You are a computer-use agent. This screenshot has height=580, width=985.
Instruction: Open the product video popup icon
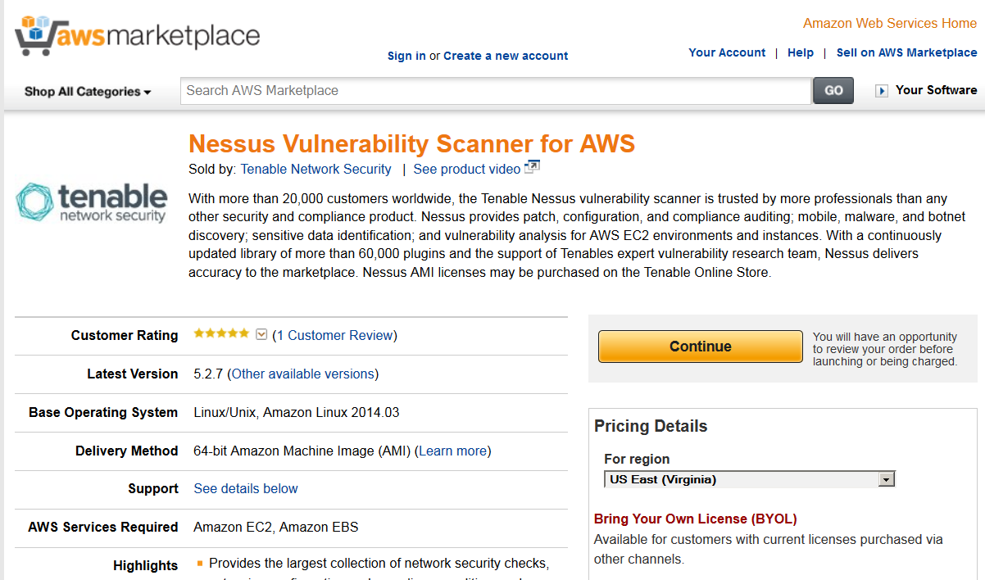coord(533,167)
